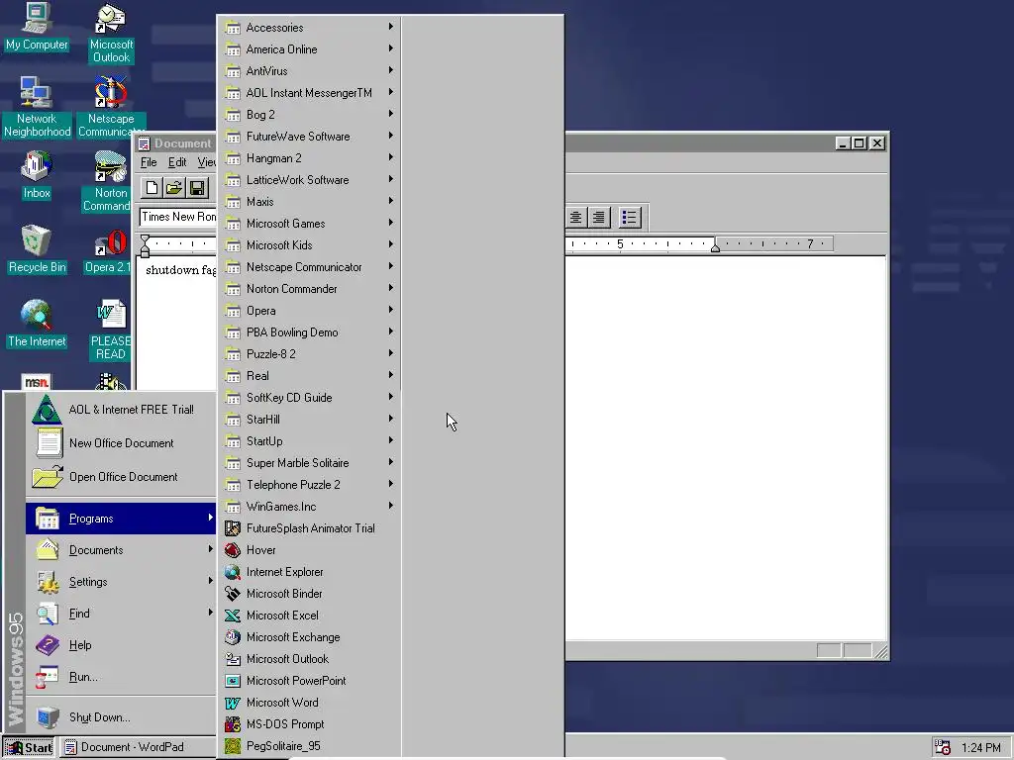Launch Internet Explorer from Programs menu
The width and height of the screenshot is (1014, 760).
[309, 572]
